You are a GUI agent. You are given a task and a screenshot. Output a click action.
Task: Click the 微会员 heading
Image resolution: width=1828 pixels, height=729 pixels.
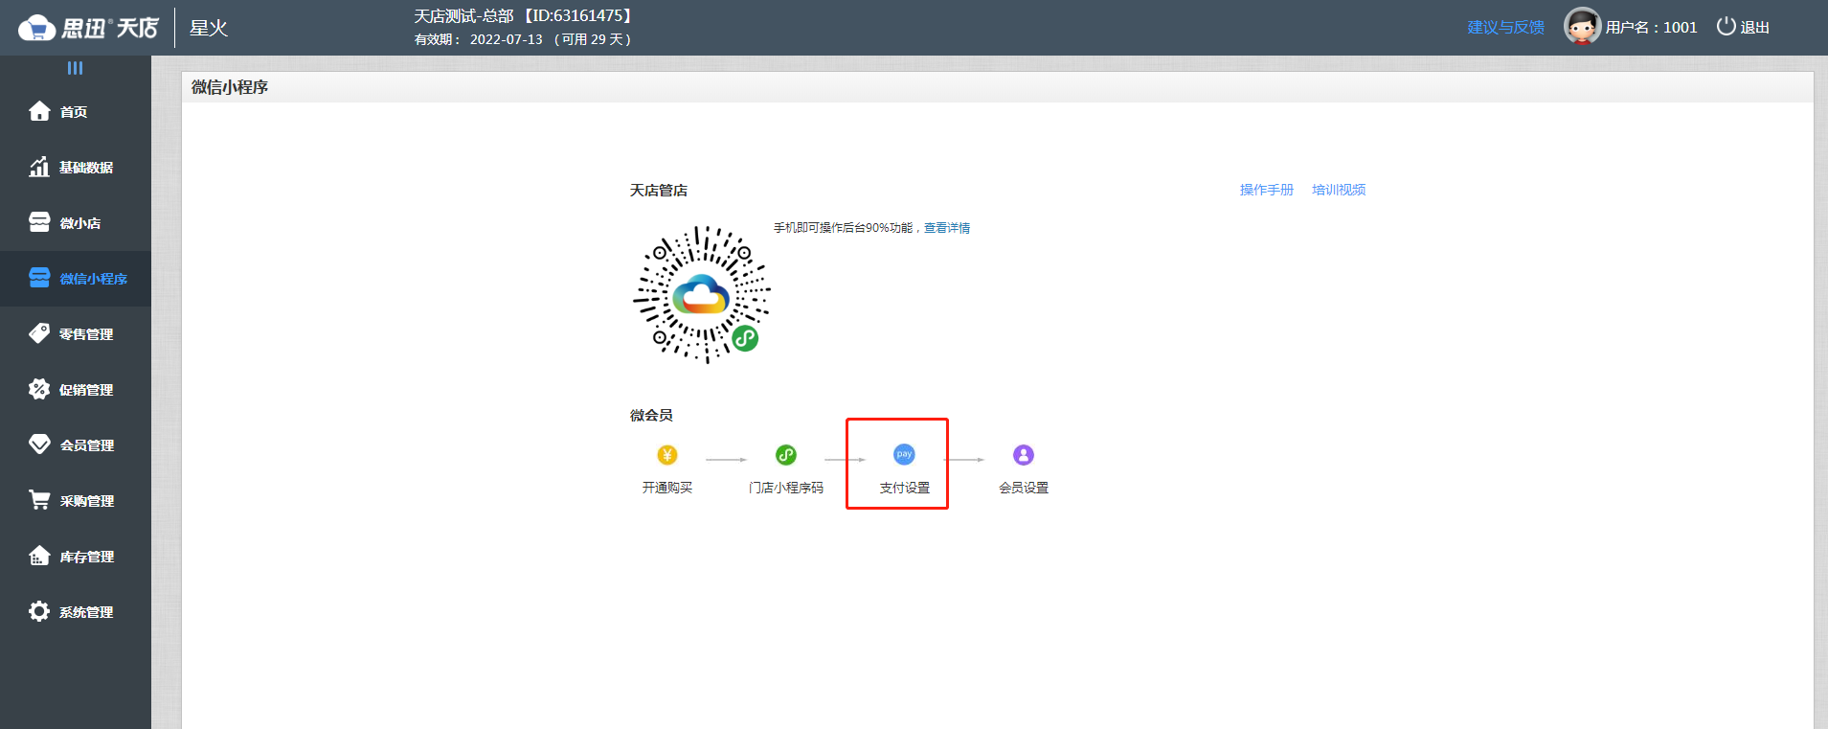(x=651, y=415)
